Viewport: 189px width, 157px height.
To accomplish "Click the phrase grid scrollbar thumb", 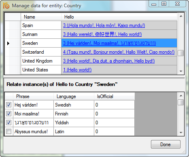I will tap(181, 102).
